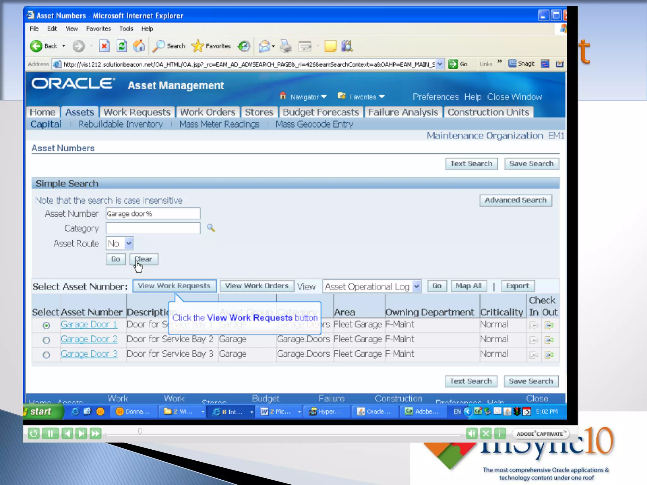Expand the Asset Operational Log dropdown
Viewport: 647px width, 485px height.
[416, 286]
